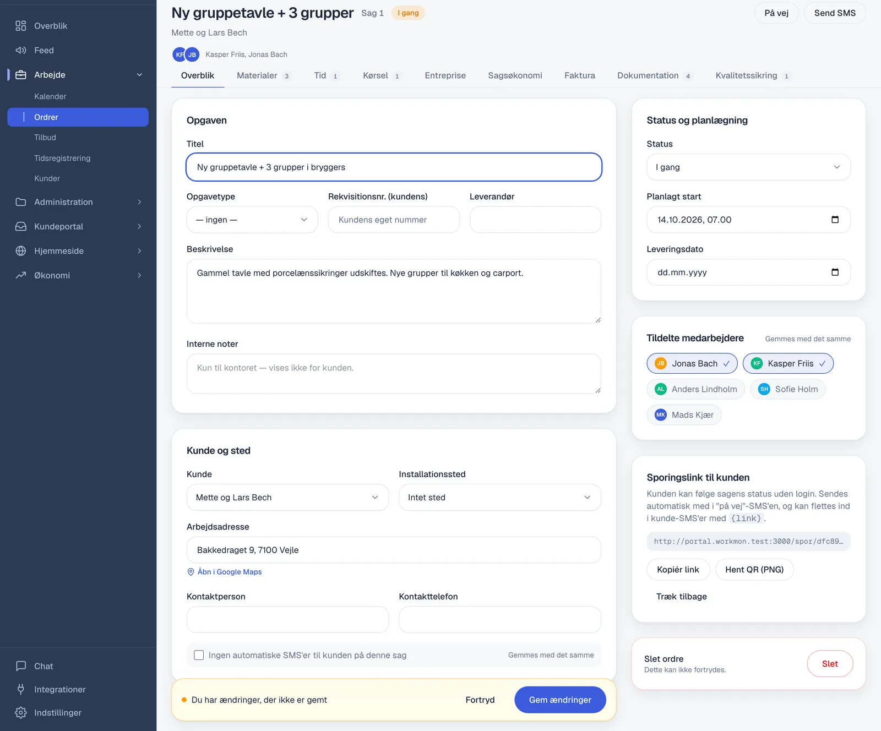Go to Tidsregistrering in the sidebar
The height and width of the screenshot is (731, 881).
[x=62, y=158]
